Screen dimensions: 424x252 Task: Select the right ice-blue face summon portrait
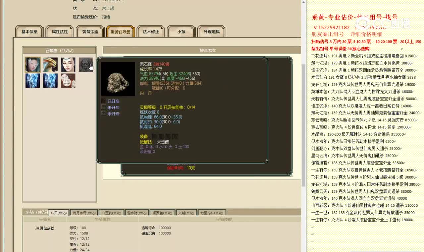coord(50,81)
